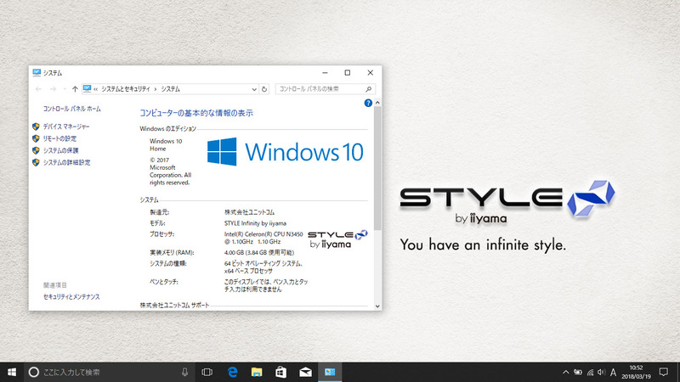Open recent locations dropdown arrow
This screenshot has height=382, width=680.
tap(65, 89)
